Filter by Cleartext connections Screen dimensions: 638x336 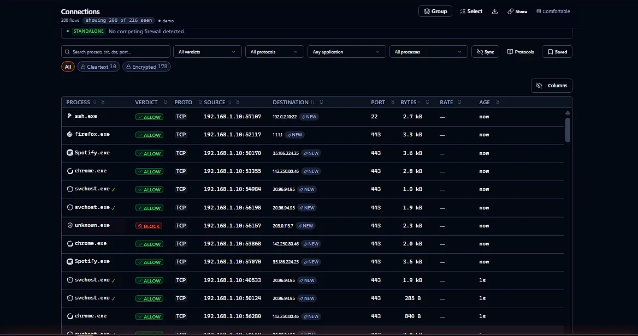click(x=98, y=67)
